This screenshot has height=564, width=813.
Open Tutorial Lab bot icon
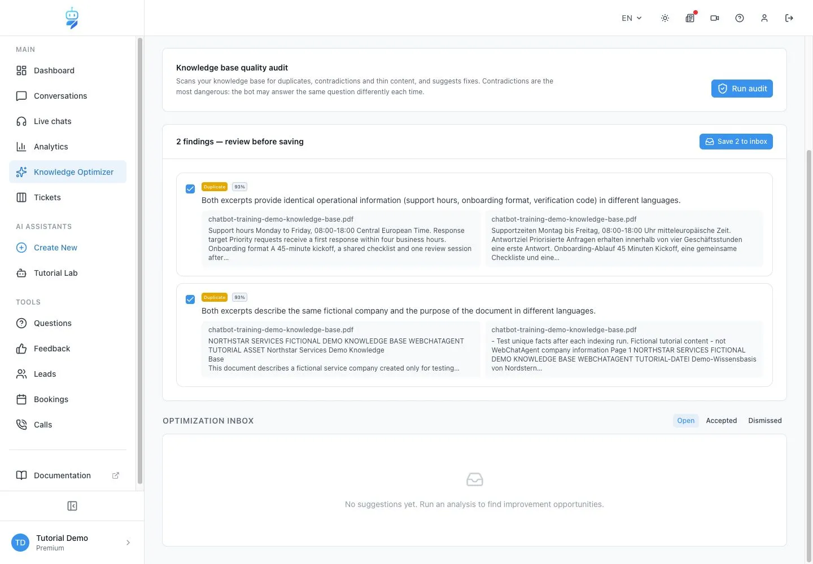(21, 273)
